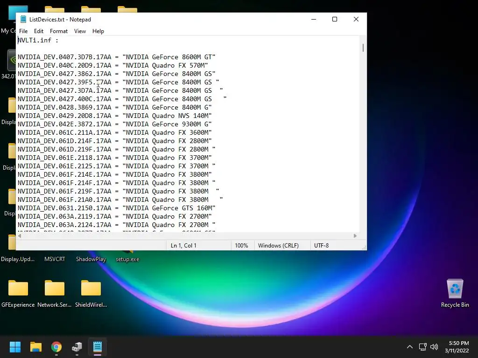Open the Edit menu in Notepad

(38, 31)
